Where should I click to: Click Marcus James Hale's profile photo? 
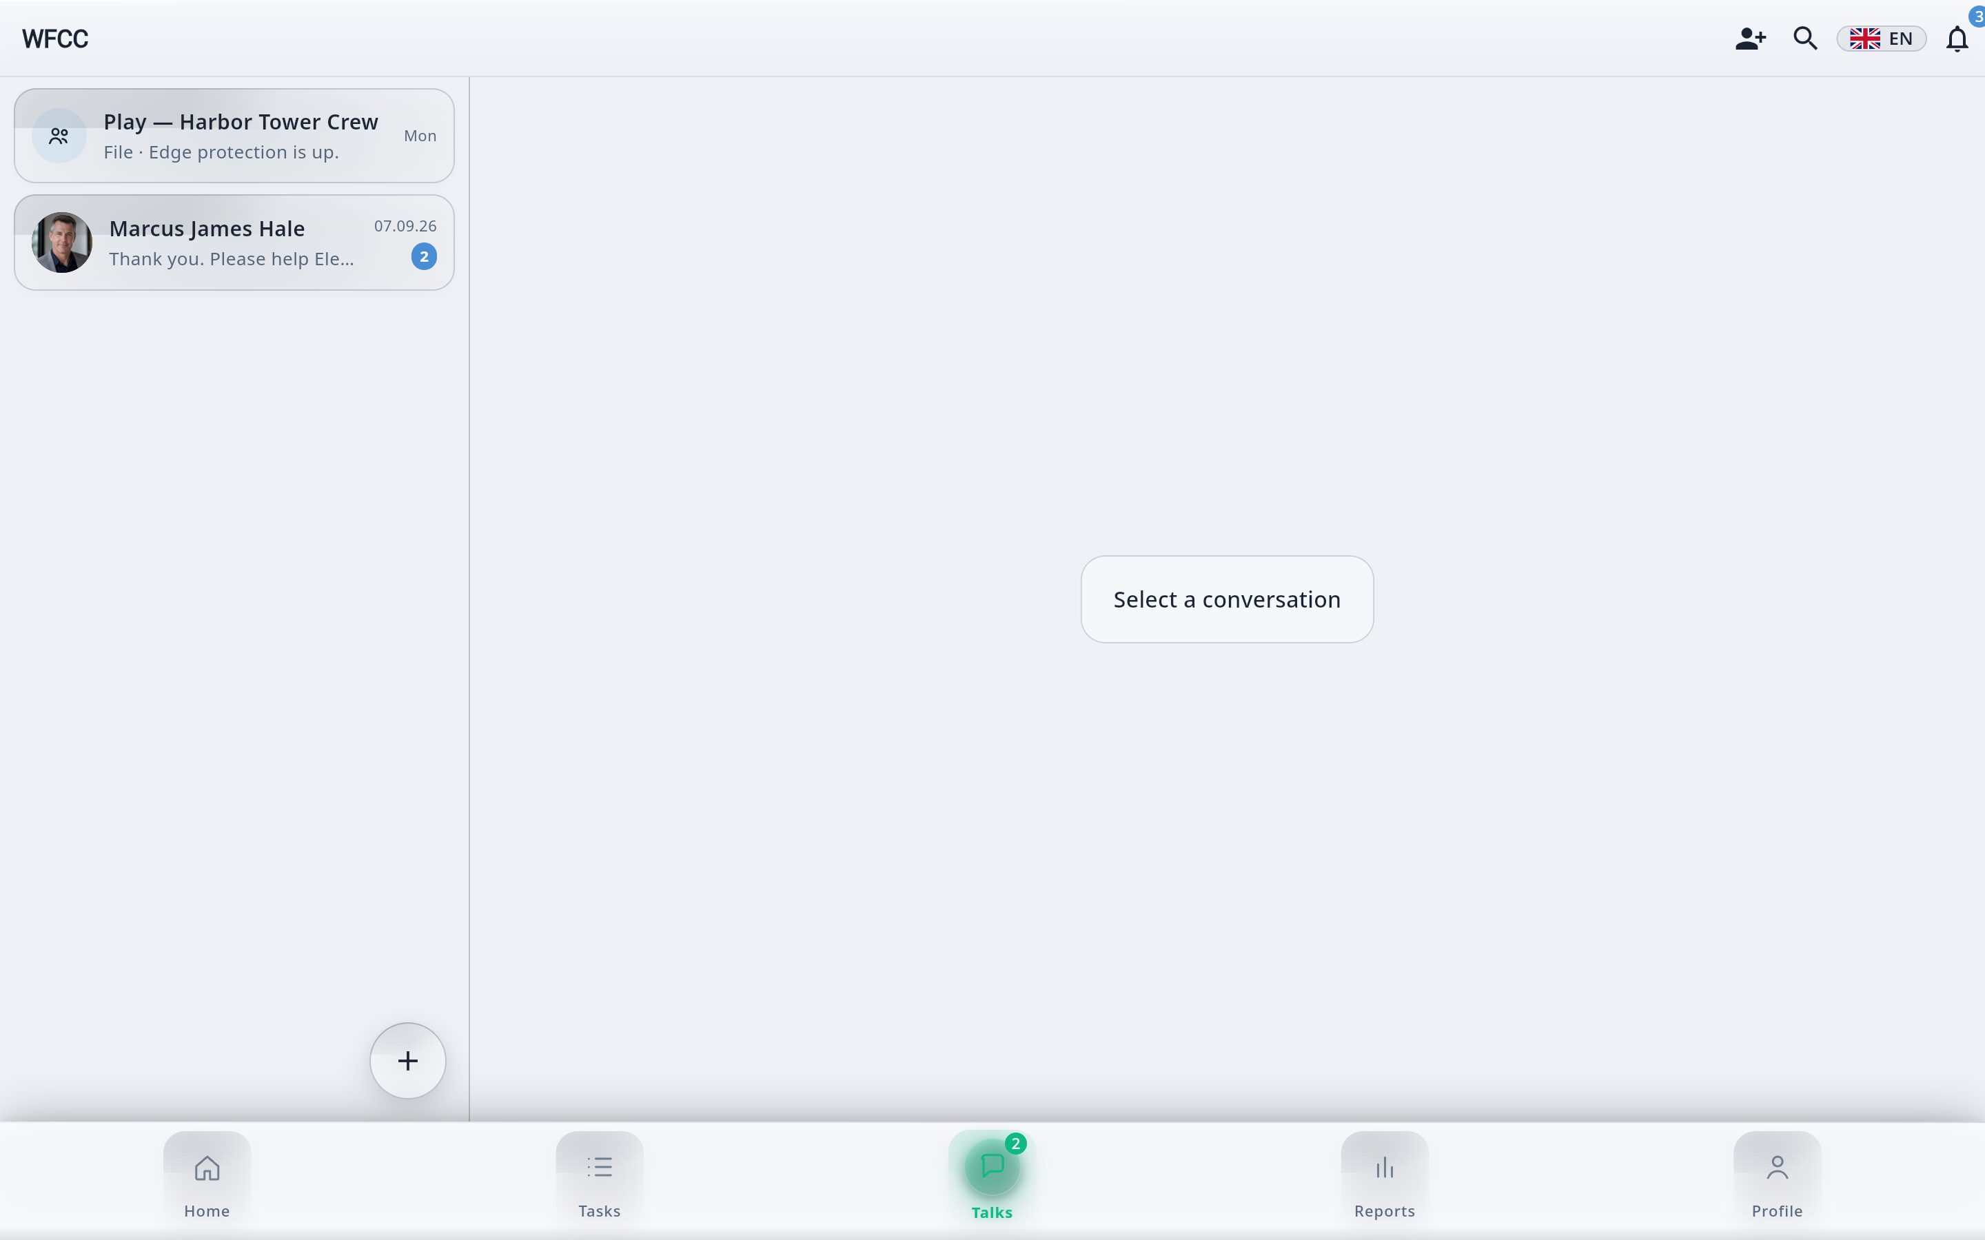(x=61, y=242)
